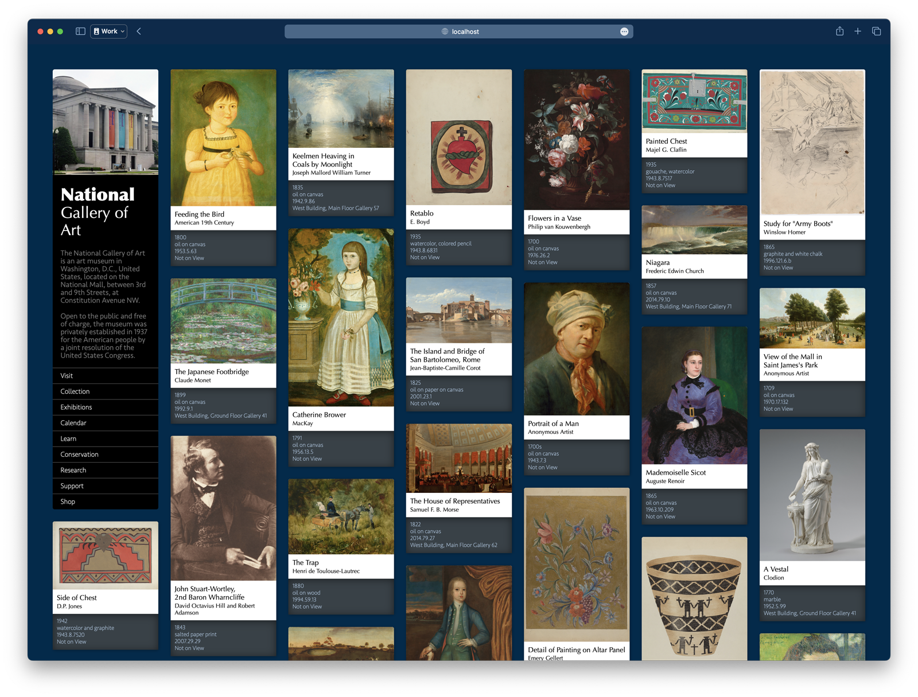Open the Learn menu item

pyautogui.click(x=106, y=439)
